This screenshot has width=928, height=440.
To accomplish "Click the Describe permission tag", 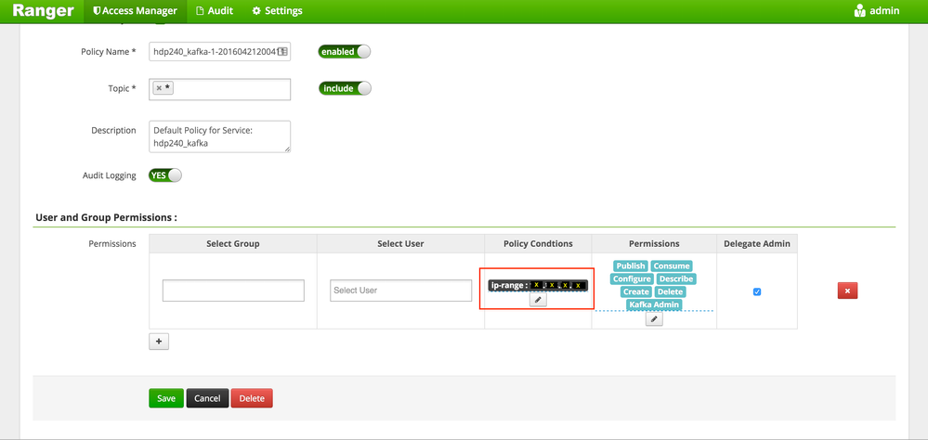I will pos(676,278).
